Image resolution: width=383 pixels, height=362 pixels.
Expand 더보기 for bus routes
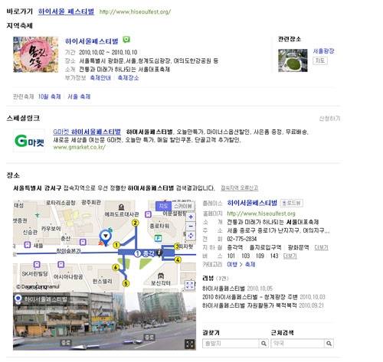290,256
